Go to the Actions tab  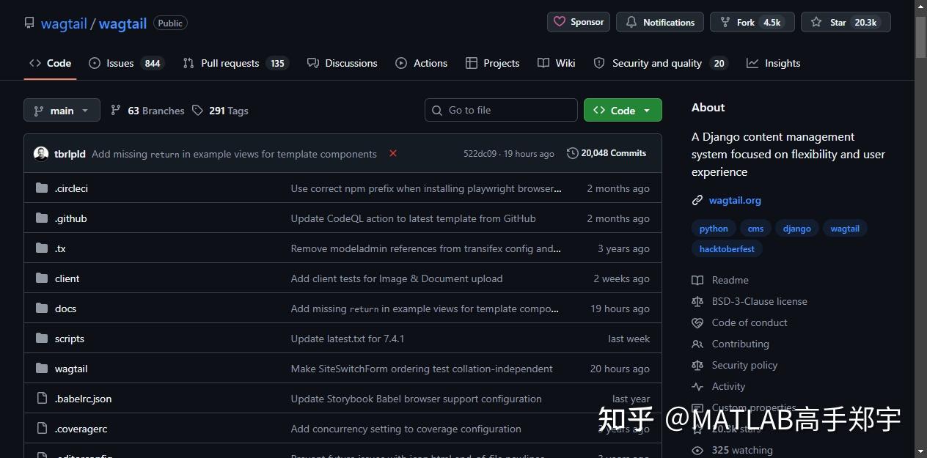[x=422, y=63]
